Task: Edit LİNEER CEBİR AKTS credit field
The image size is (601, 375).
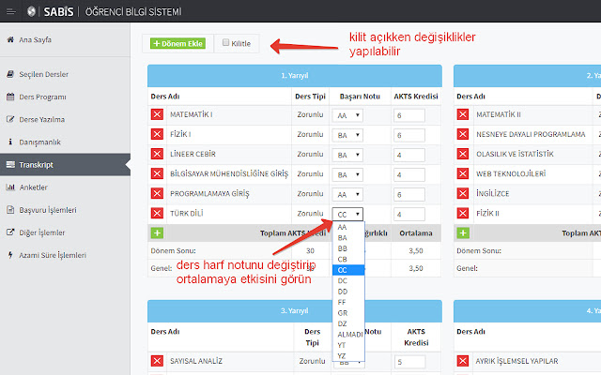Action: [409, 155]
